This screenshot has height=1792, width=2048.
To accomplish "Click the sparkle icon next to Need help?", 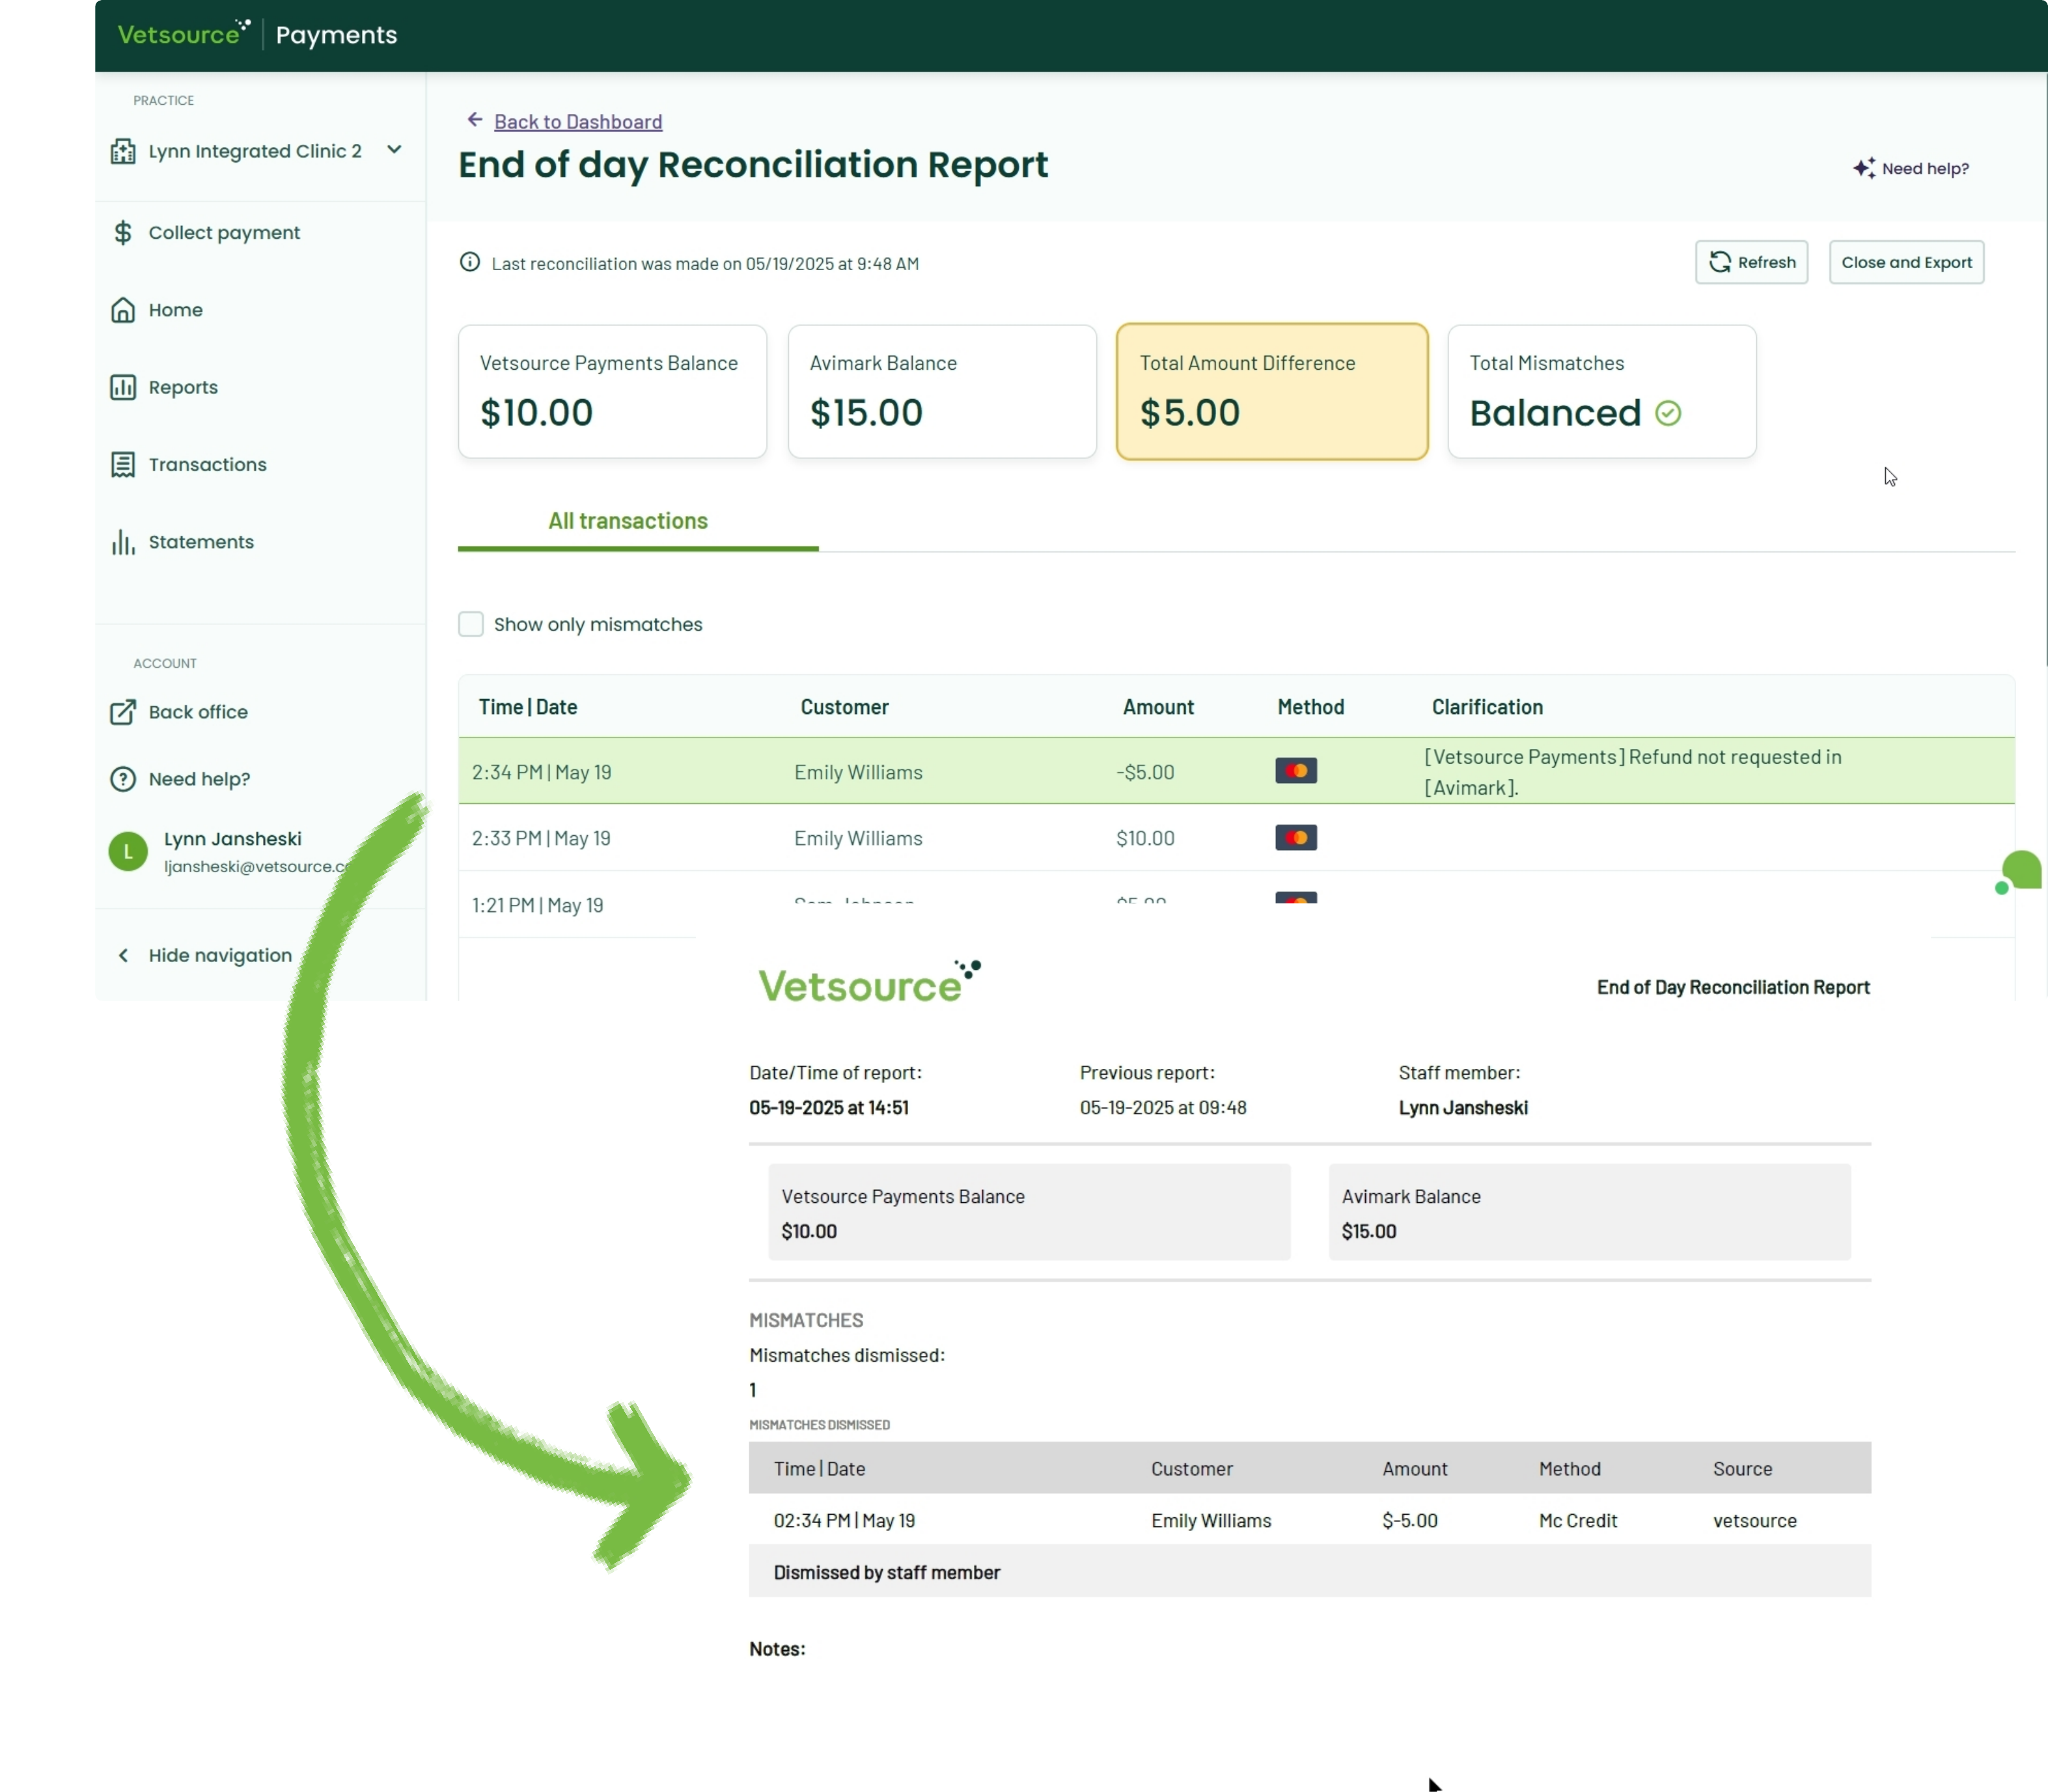I will click(1863, 168).
